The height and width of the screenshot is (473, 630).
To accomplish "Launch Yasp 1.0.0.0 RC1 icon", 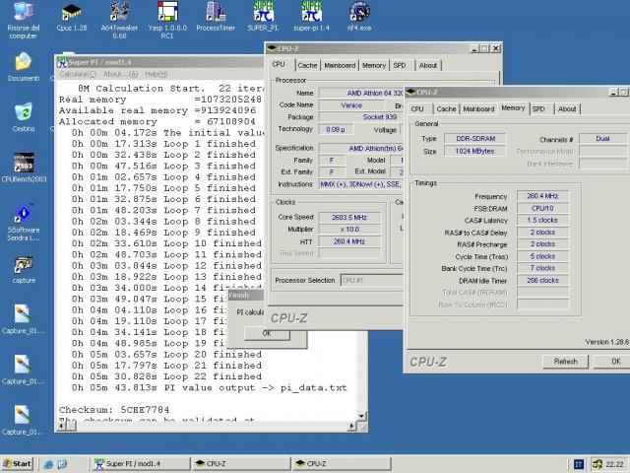I will click(167, 20).
